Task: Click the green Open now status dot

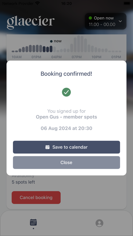Action: click(x=90, y=18)
